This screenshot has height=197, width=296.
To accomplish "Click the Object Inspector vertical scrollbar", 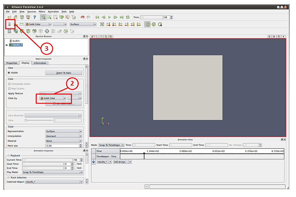I will 87,86.
